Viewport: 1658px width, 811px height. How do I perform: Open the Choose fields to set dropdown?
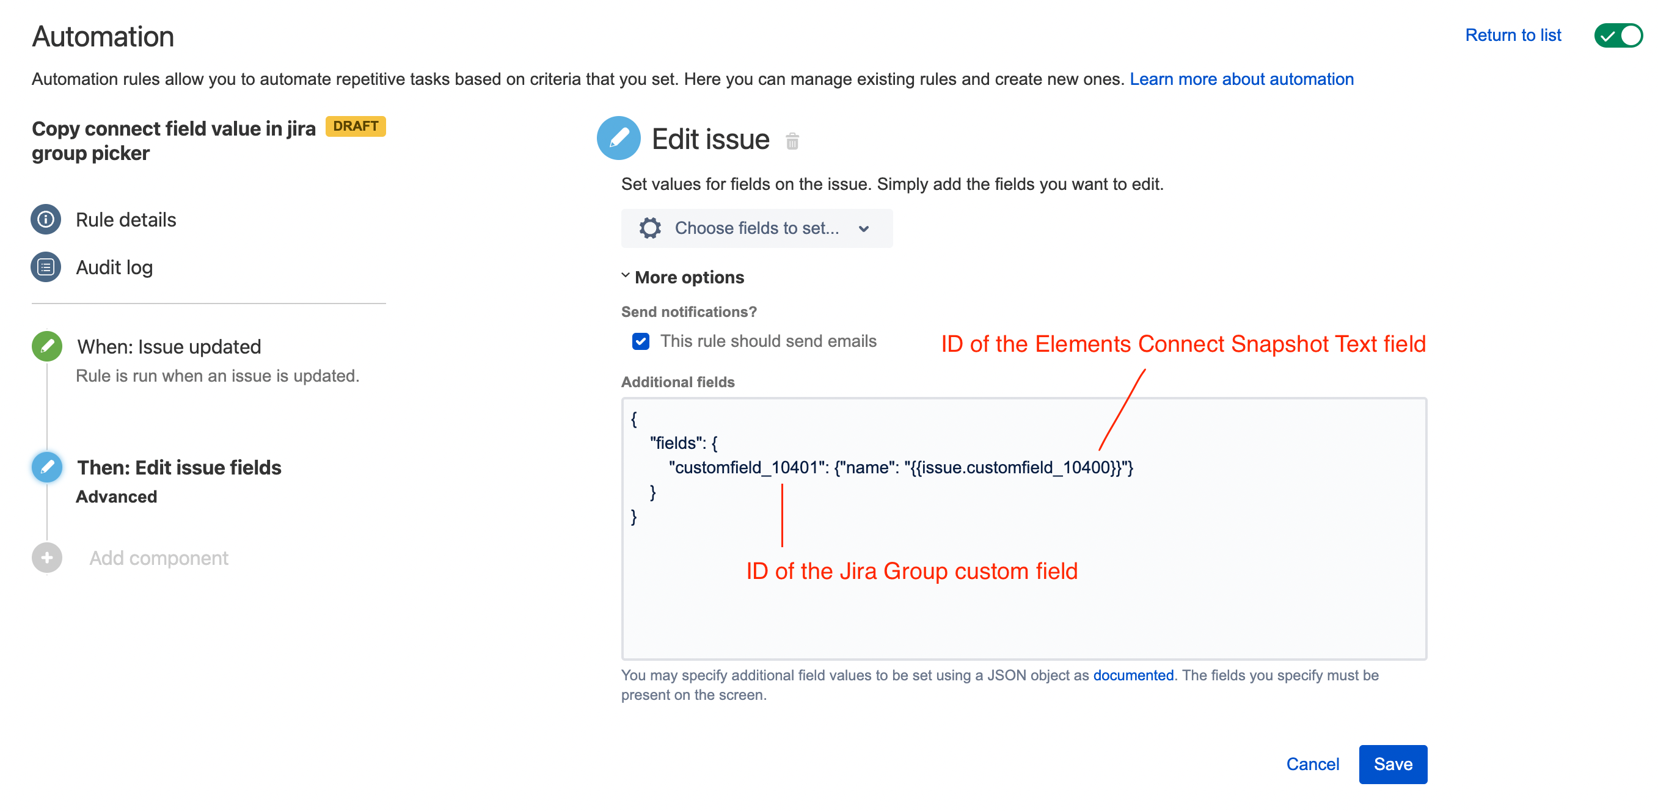point(756,228)
